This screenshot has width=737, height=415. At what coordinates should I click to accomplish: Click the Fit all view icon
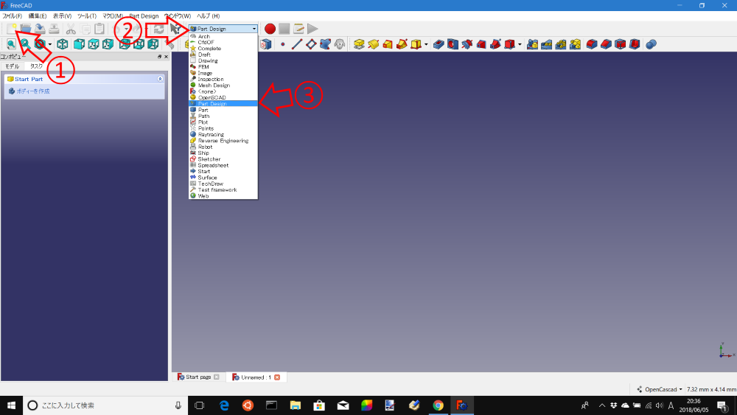point(11,44)
